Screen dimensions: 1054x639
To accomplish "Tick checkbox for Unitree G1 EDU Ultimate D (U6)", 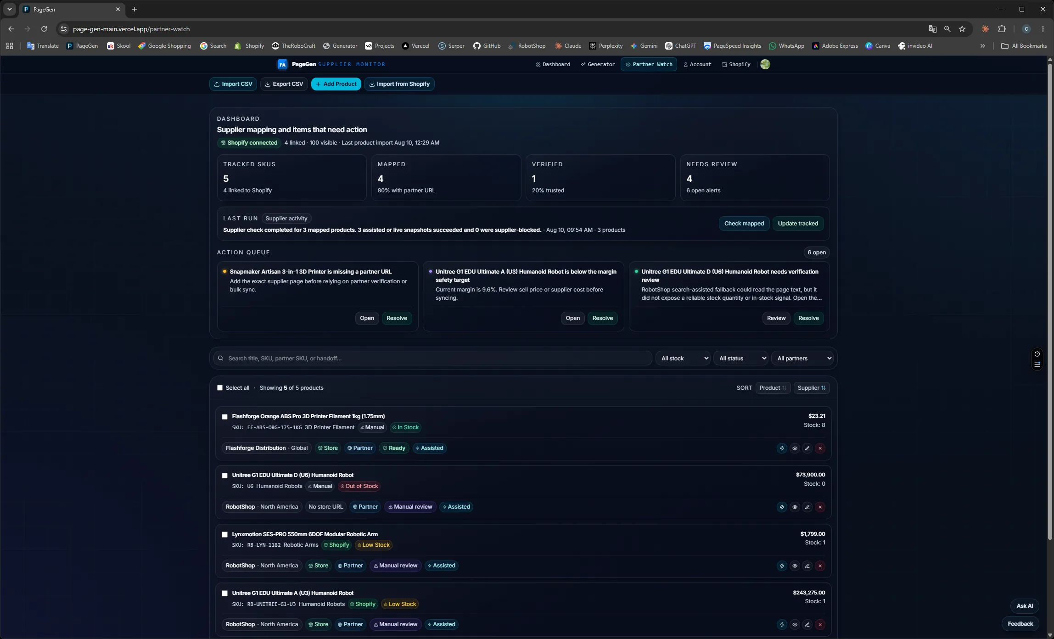I will [224, 476].
